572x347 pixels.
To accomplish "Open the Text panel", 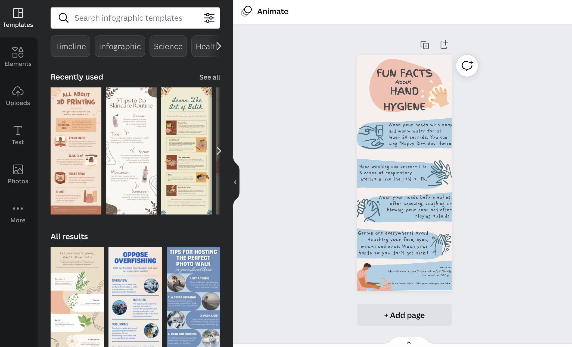I will tap(18, 135).
